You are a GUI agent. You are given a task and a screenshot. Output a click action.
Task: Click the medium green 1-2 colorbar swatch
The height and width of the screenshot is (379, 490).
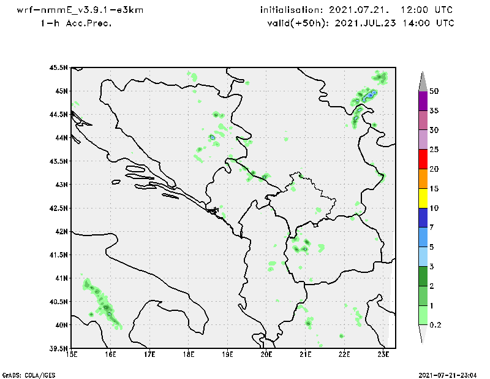point(423,296)
